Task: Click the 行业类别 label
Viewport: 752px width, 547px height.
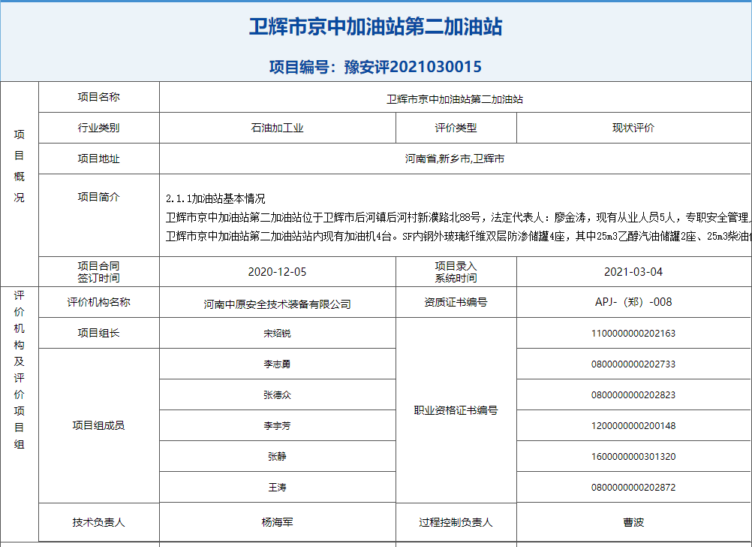Action: coord(99,128)
